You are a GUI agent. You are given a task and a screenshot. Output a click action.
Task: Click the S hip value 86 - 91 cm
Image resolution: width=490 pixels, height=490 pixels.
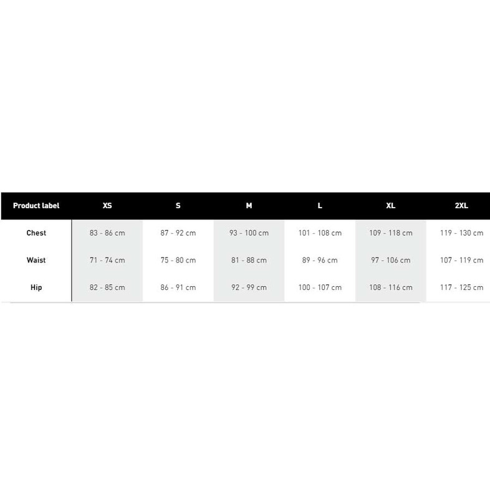tap(178, 287)
